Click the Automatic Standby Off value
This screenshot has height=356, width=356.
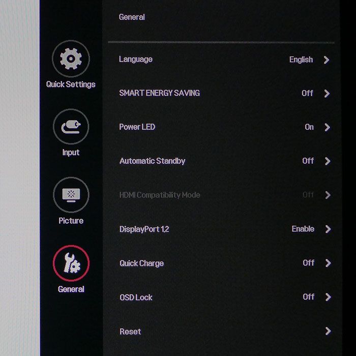pyautogui.click(x=308, y=161)
